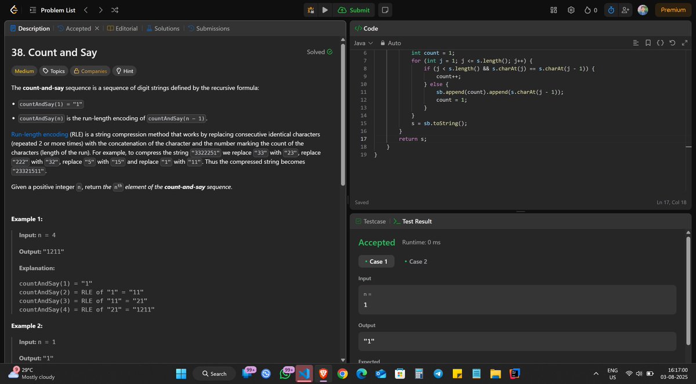The image size is (696, 384).
Task: Toggle the timer stopwatch icon
Action: (x=611, y=10)
